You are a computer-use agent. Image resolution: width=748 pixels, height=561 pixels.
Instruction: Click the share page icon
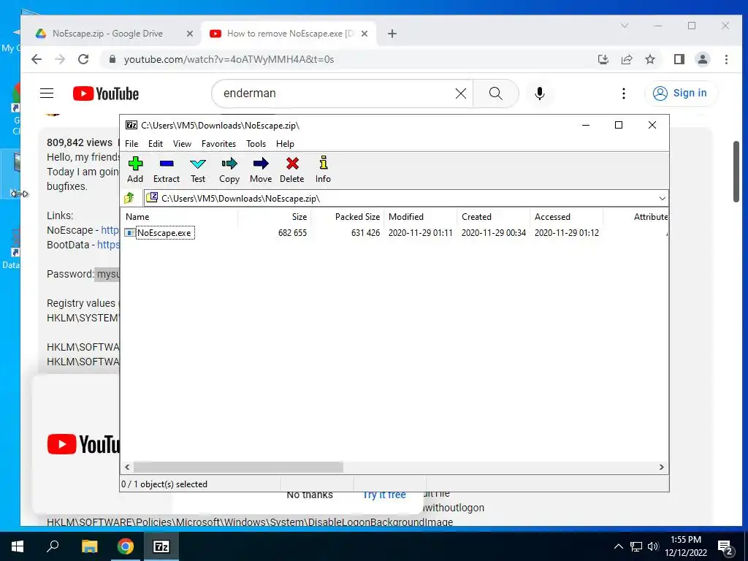626,59
